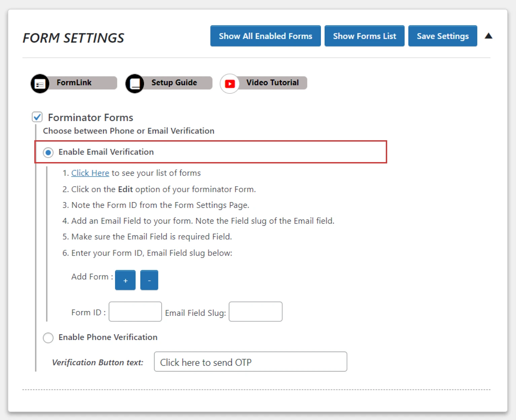The height and width of the screenshot is (420, 516).
Task: Open the FormLink label button
Action: point(74,83)
